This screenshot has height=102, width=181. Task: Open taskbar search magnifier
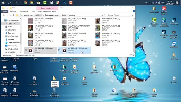tap(10, 3)
